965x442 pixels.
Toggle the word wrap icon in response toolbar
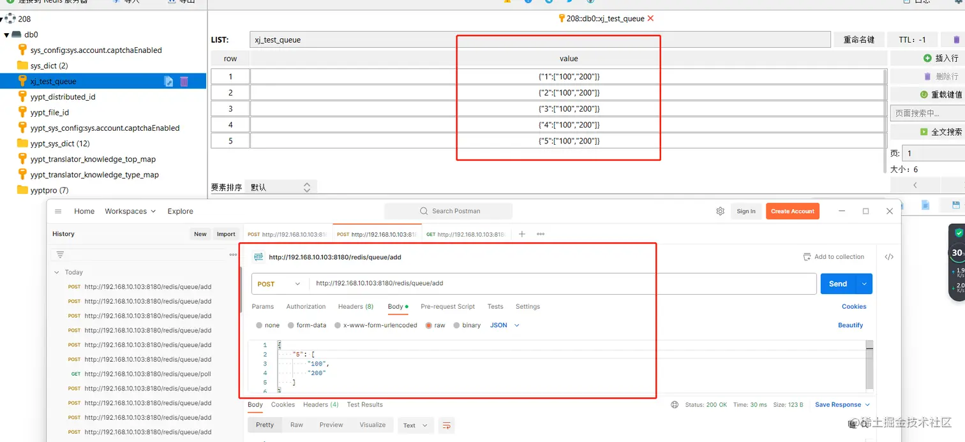447,425
